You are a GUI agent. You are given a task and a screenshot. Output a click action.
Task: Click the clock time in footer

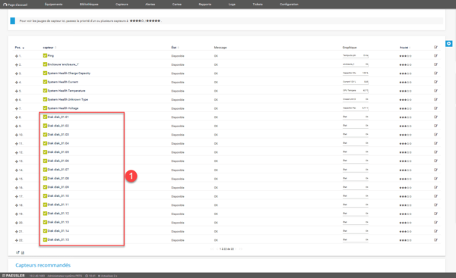click(90, 276)
